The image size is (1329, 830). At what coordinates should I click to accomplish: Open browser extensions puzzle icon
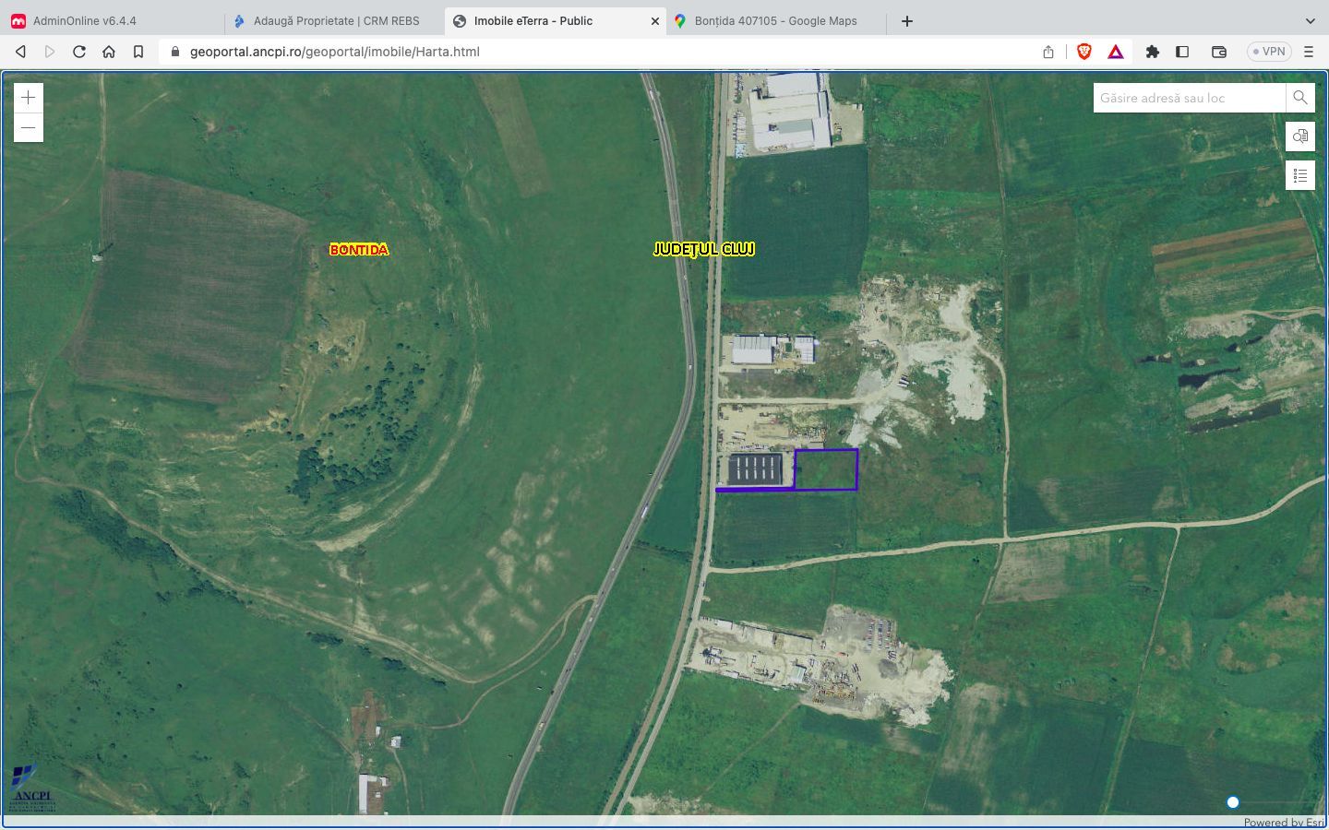pyautogui.click(x=1152, y=52)
